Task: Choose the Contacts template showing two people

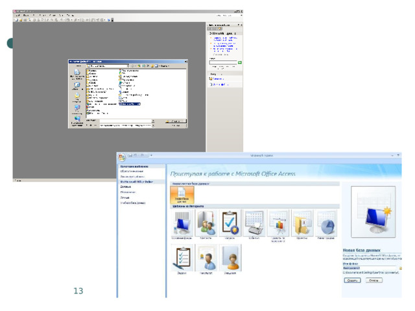Action: tap(206, 224)
